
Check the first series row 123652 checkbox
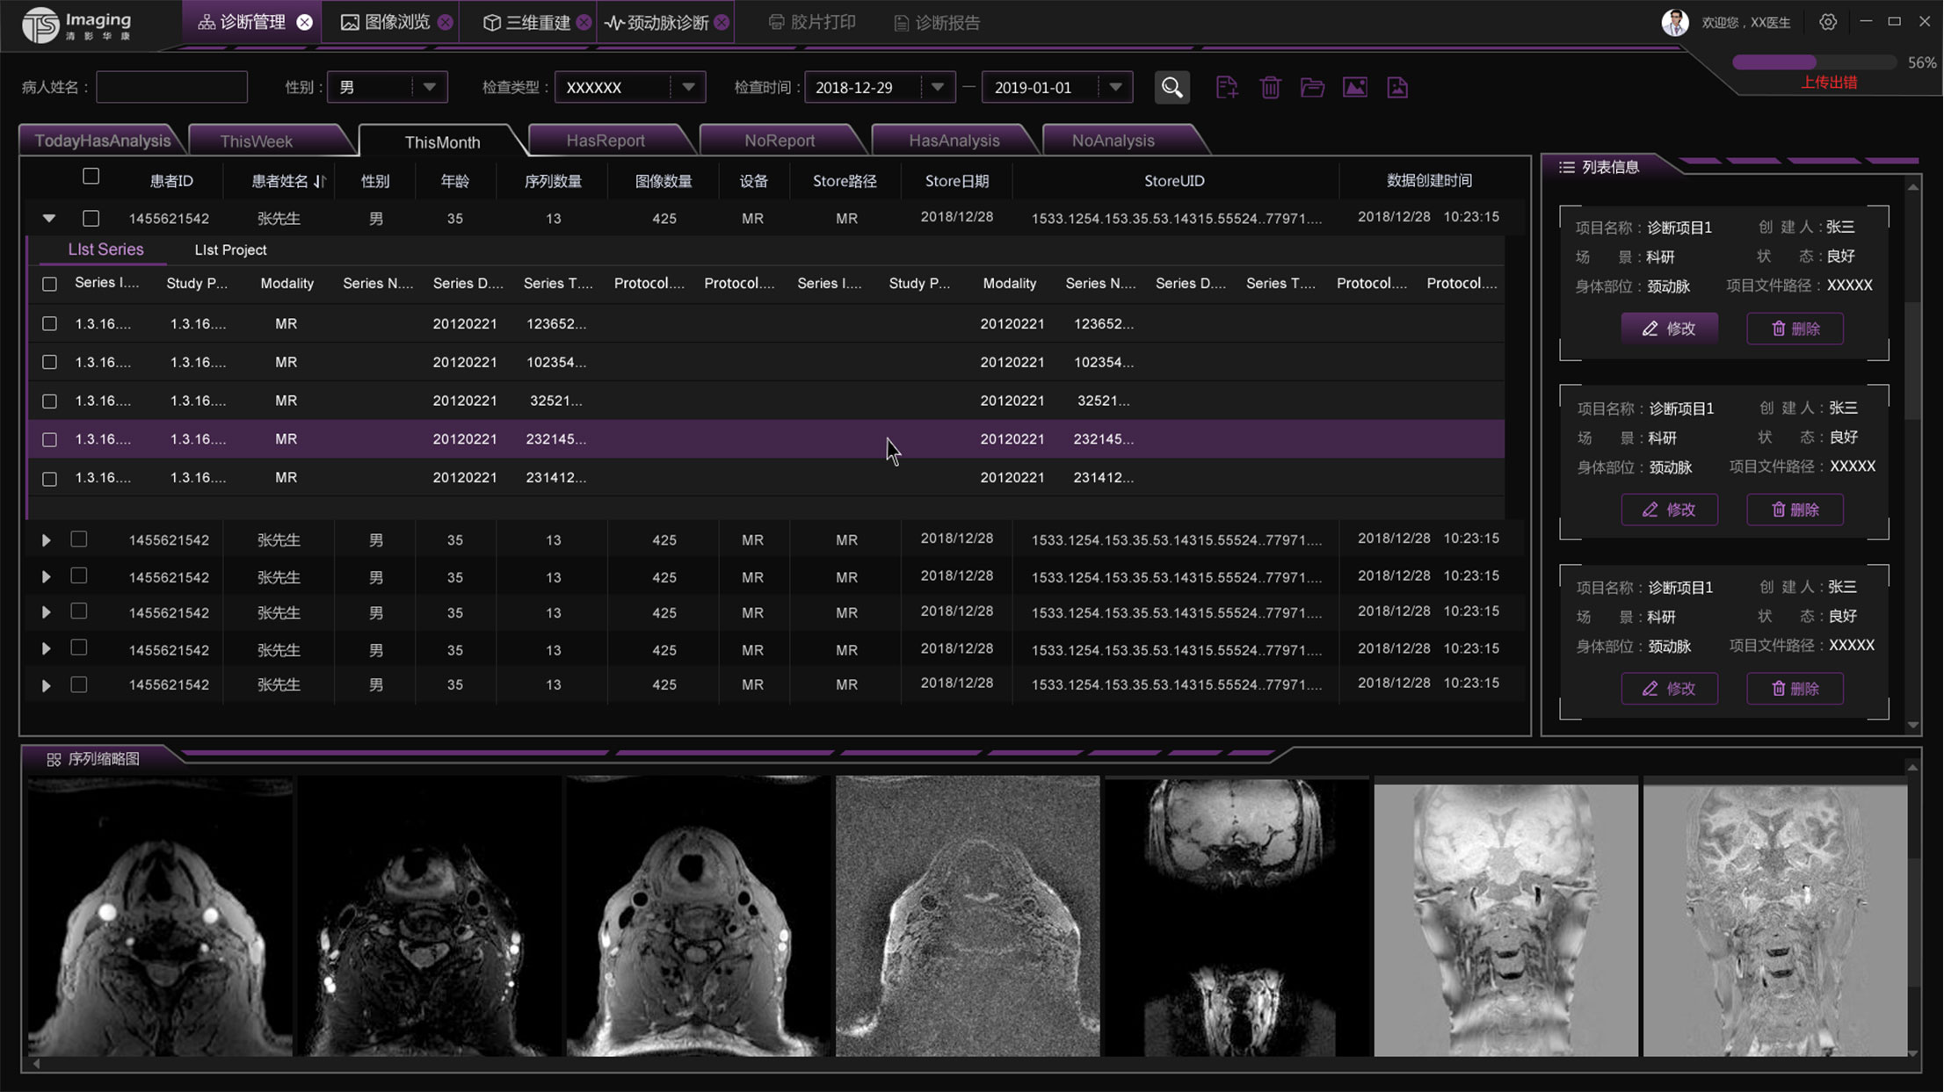pos(49,324)
